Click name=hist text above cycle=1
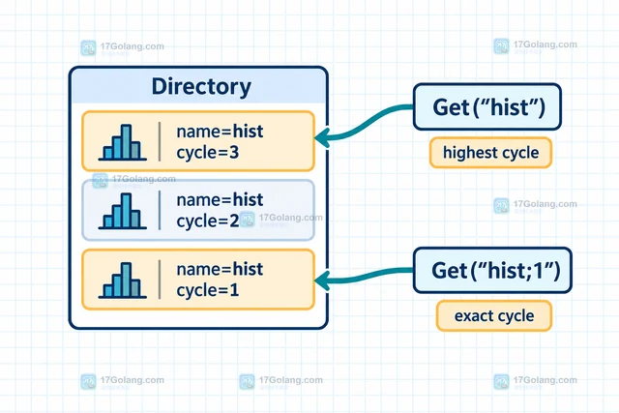This screenshot has height=413, width=619. (220, 269)
